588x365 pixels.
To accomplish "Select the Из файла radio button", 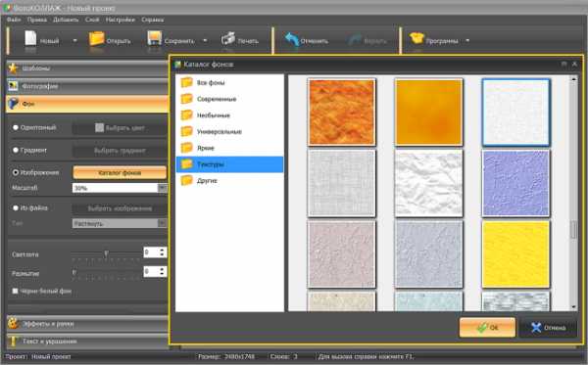I will pyautogui.click(x=16, y=207).
